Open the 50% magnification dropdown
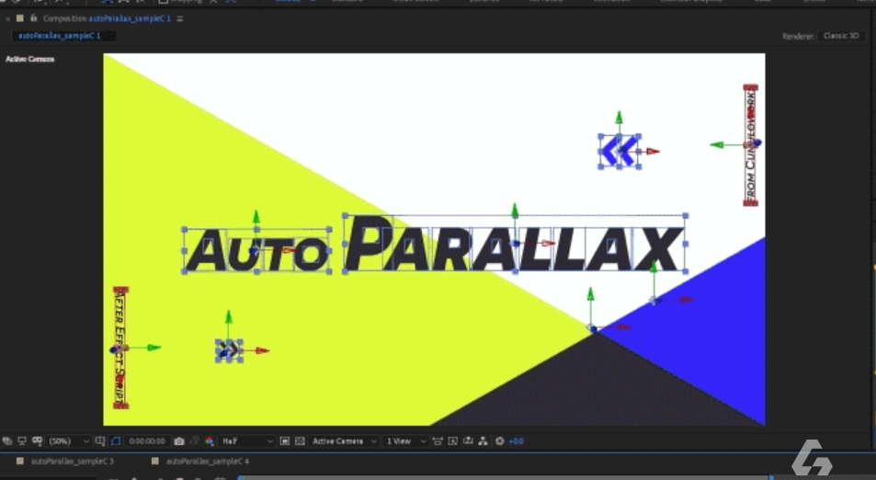Viewport: 876px width, 480px height. (x=68, y=441)
